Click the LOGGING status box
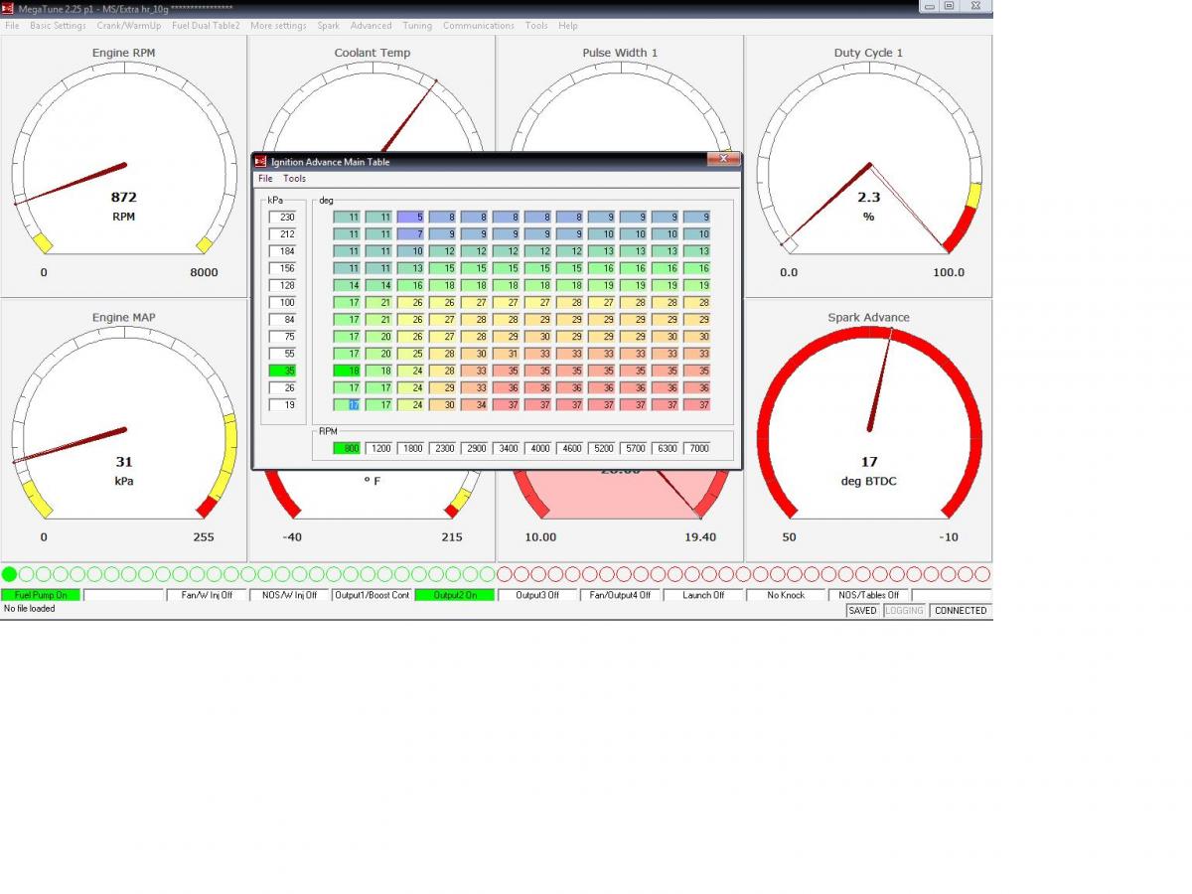The image size is (1192, 894). 904,611
